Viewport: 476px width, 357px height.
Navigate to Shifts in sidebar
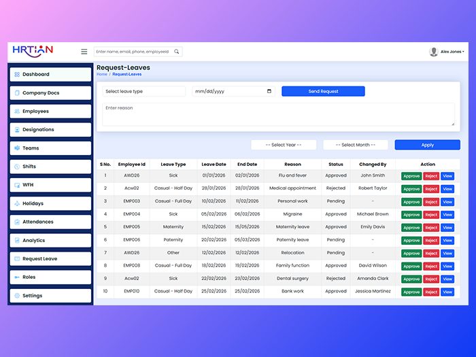pos(50,167)
